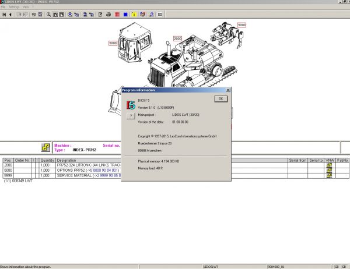Viewport: 350px width, 269px height.
Task: Click the Quantity column header
Action: [47, 160]
